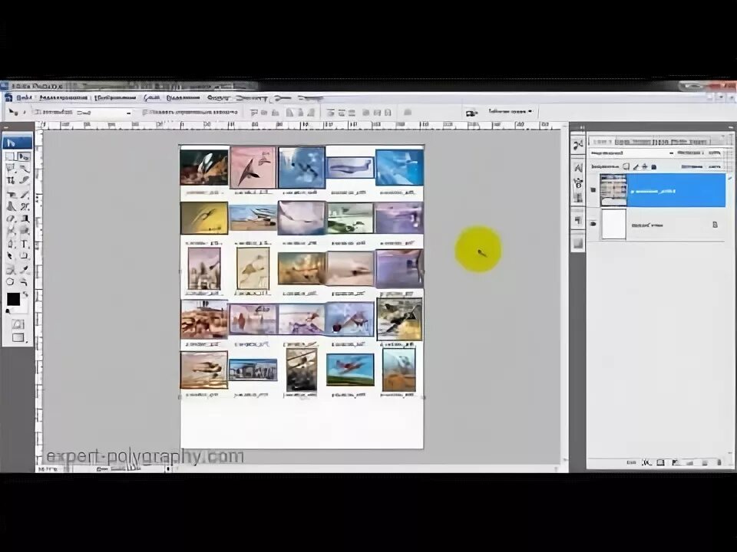The image size is (737, 552).
Task: Click the selected layer's contact-sheet thumbnail
Action: point(613,190)
